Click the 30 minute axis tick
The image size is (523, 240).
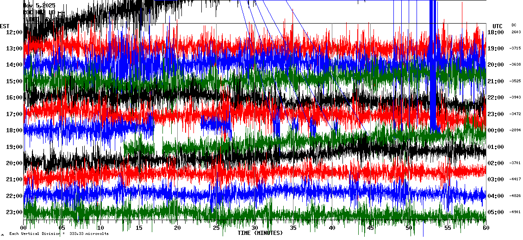click(255, 228)
